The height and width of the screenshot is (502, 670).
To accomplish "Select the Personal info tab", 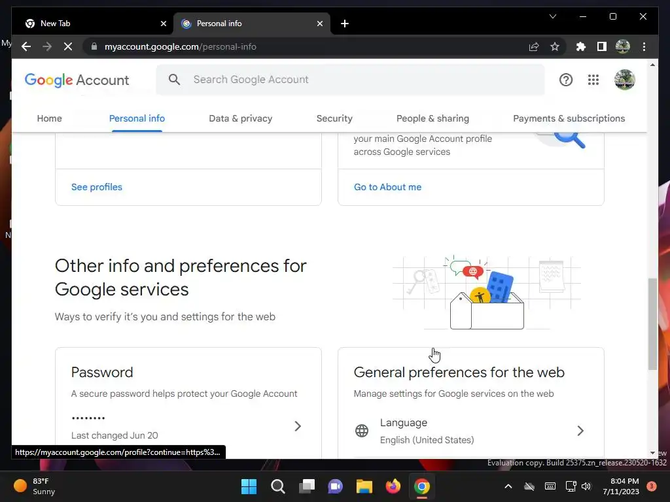I will pyautogui.click(x=137, y=118).
